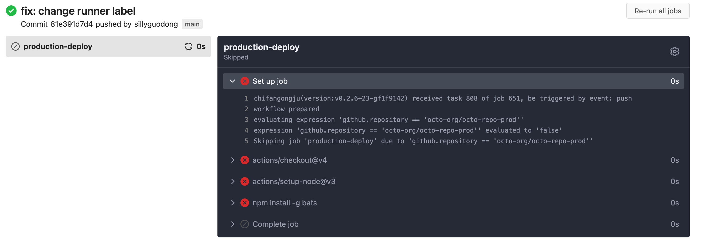Click the red error icon for actions/checkout@v4

point(244,160)
